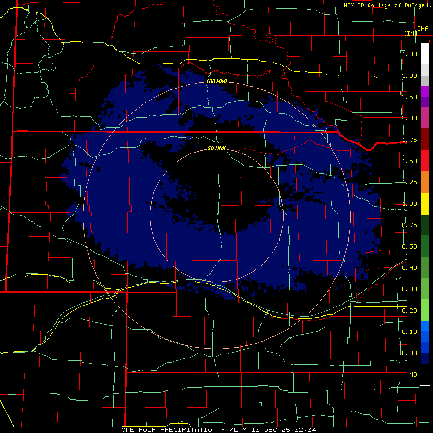433x433 pixels.
Task: Click the 1.50 legend value label
Action: (409, 161)
